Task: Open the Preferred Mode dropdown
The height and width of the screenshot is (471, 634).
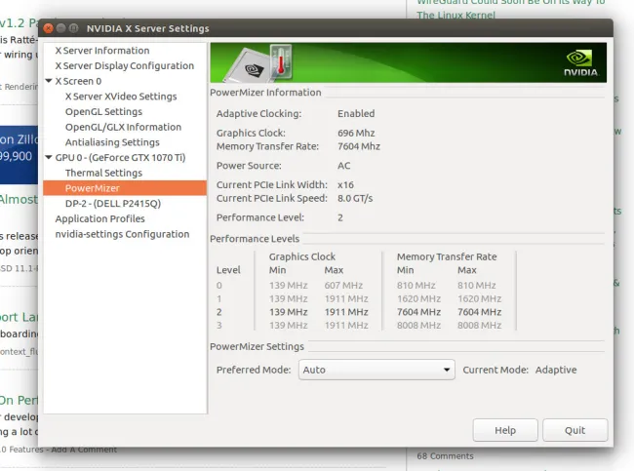Action: coord(376,370)
